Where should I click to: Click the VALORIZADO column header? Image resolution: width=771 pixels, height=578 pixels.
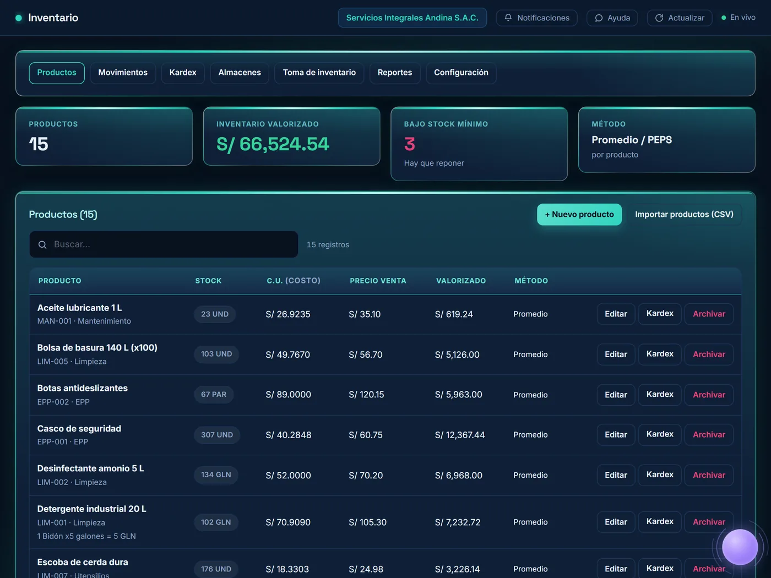pyautogui.click(x=461, y=281)
